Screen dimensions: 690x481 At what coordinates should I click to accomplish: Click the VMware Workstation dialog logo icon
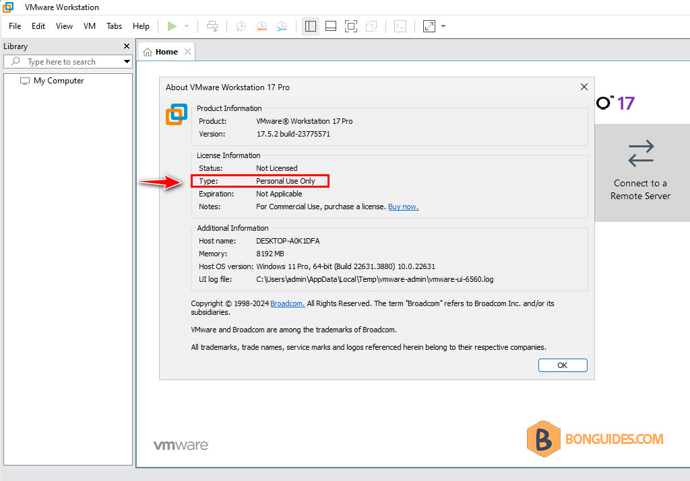[x=177, y=114]
